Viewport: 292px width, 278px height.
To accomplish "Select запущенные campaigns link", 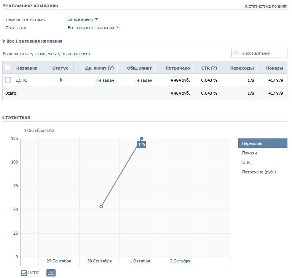I will tap(47, 54).
